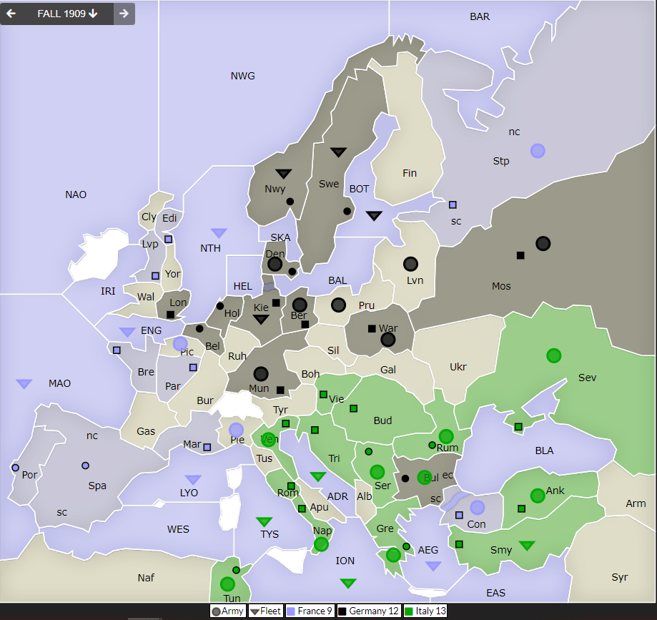Click the Naf territory label
Screen dimensions: 657x620
pos(146,578)
